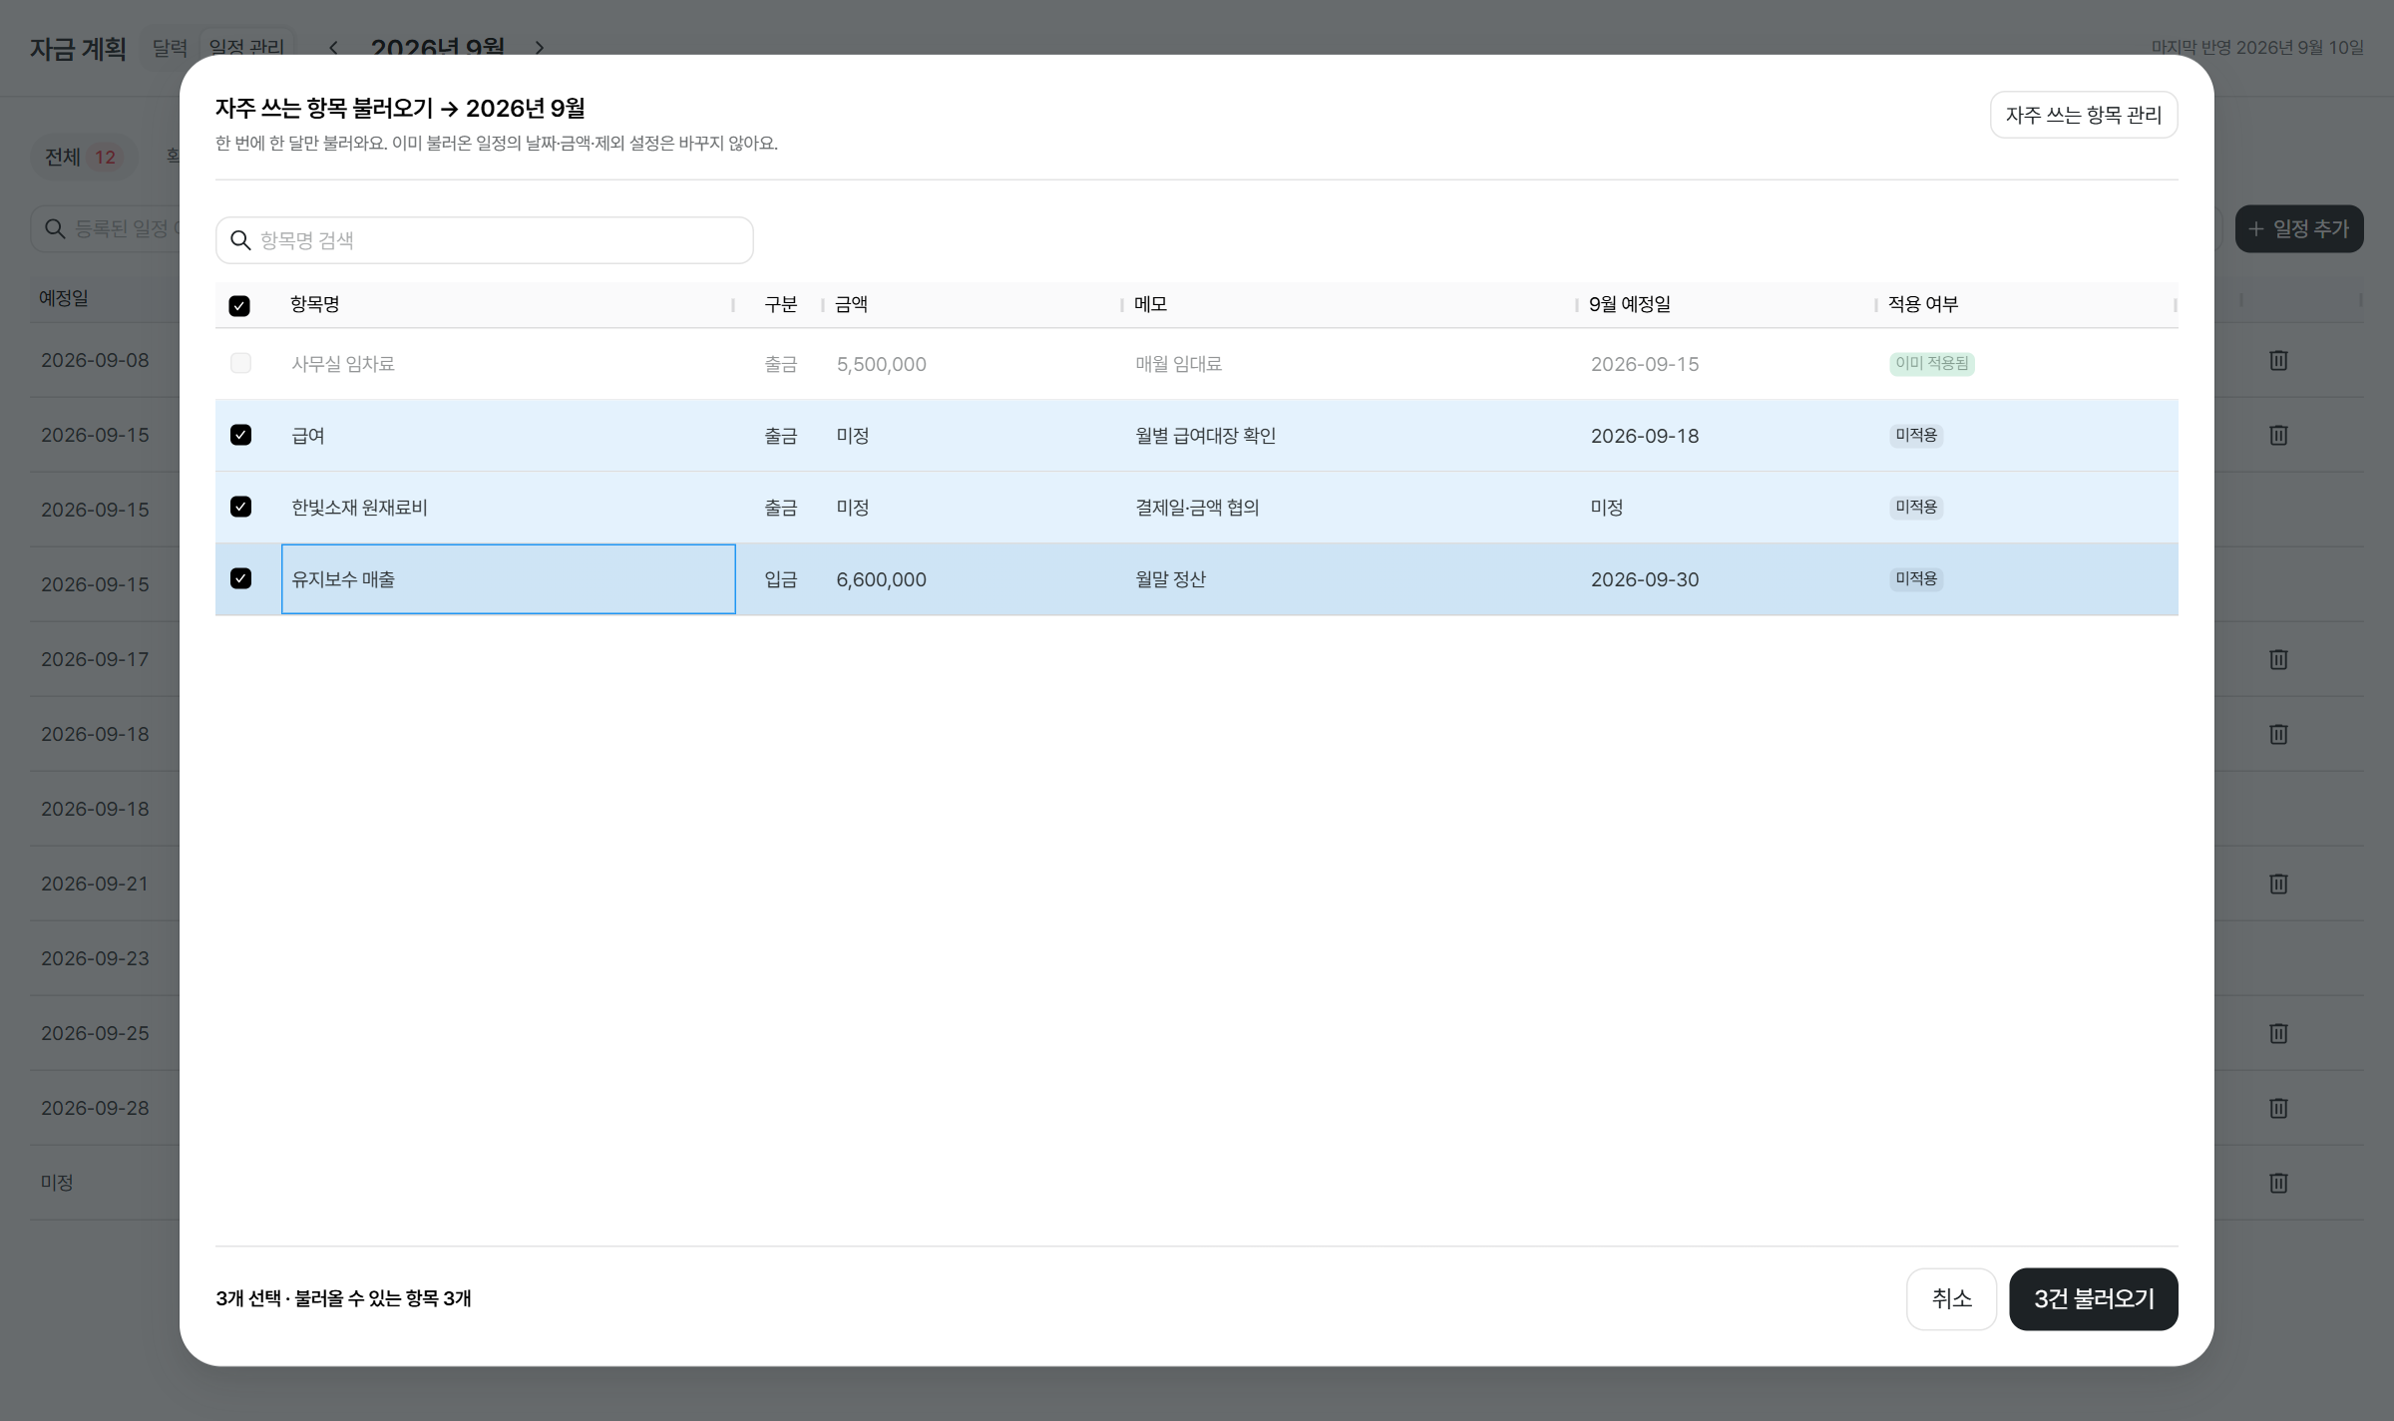This screenshot has height=1421, width=2394.
Task: Open 자주 쓰는 항목 관리
Action: tap(2084, 115)
